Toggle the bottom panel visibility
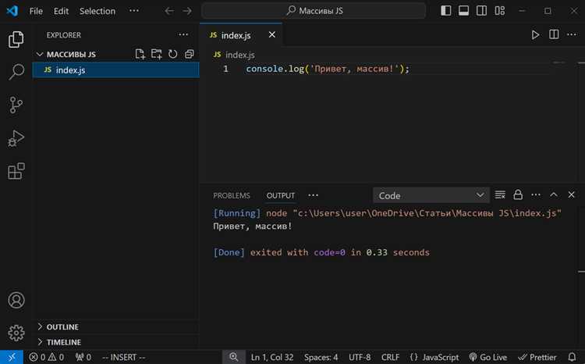Screen dimensions: 585x364 (x=464, y=11)
